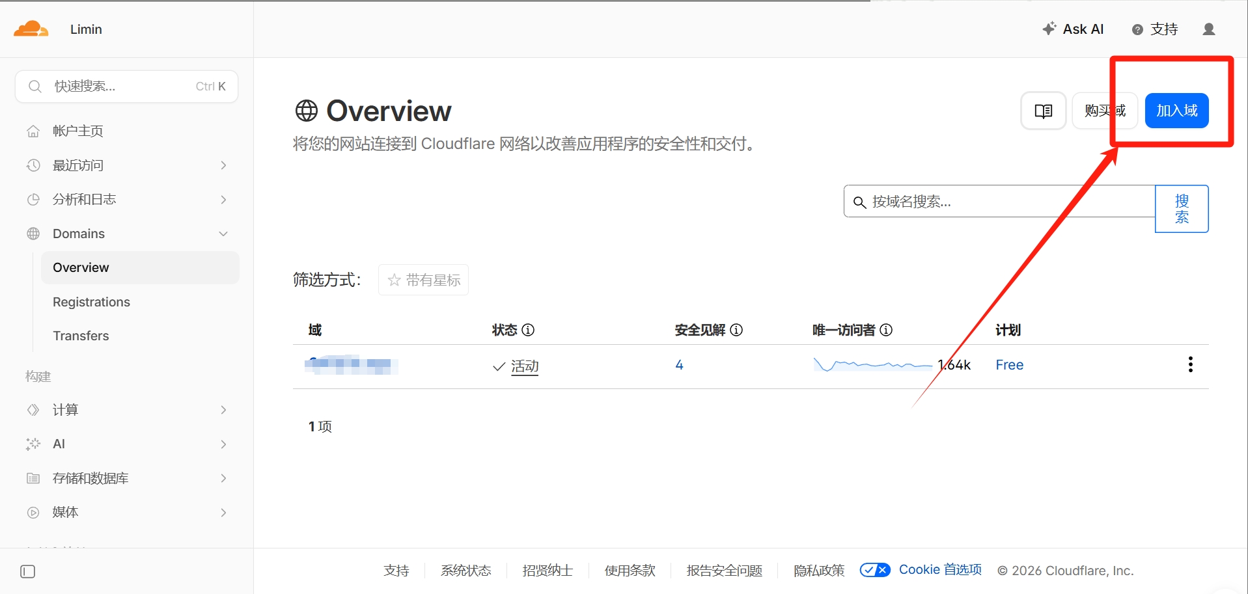Expand the 最近访问 sidebar section
The height and width of the screenshot is (594, 1248).
pyautogui.click(x=127, y=165)
